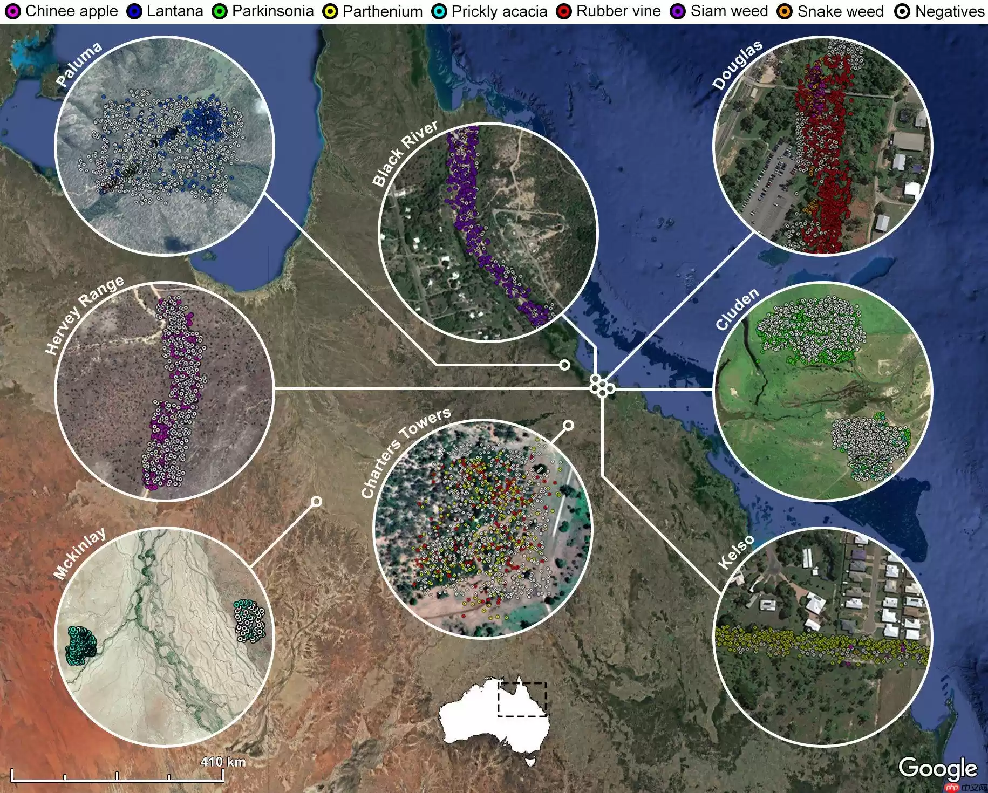The height and width of the screenshot is (793, 988).
Task: Click the white Negatives legend icon
Action: tap(902, 11)
